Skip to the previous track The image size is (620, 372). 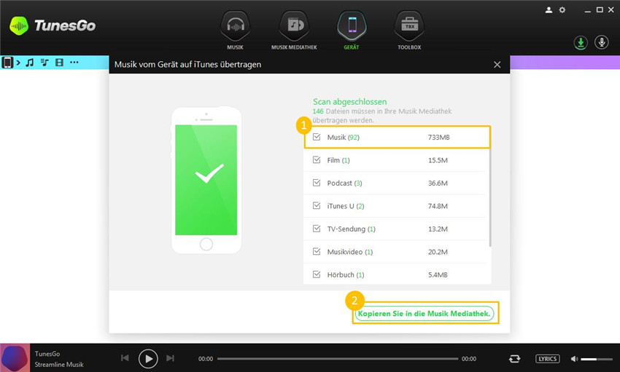pos(125,358)
